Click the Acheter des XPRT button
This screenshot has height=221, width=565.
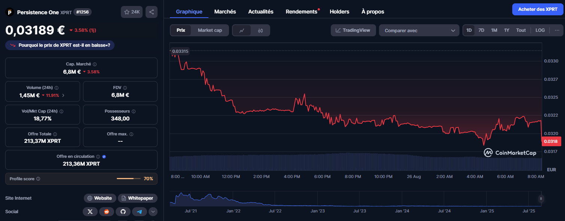click(x=538, y=9)
